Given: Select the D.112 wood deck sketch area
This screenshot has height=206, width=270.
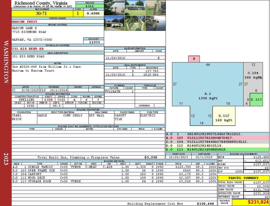Looking at the screenshot, I should 224,116.
